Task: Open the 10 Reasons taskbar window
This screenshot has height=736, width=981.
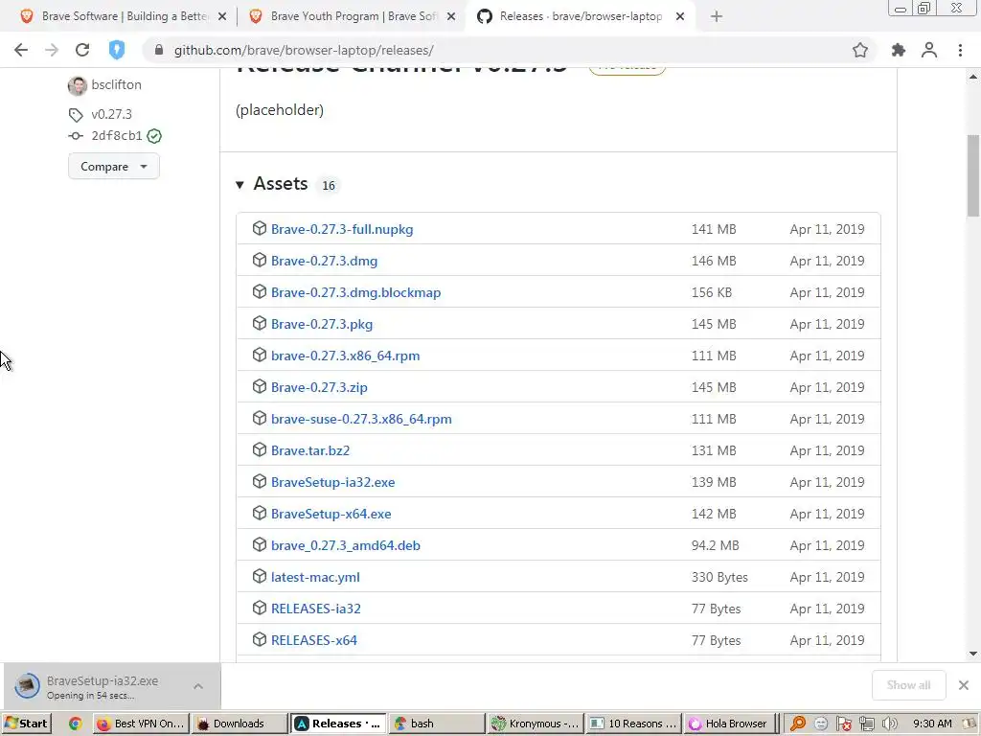Action: coord(634,724)
